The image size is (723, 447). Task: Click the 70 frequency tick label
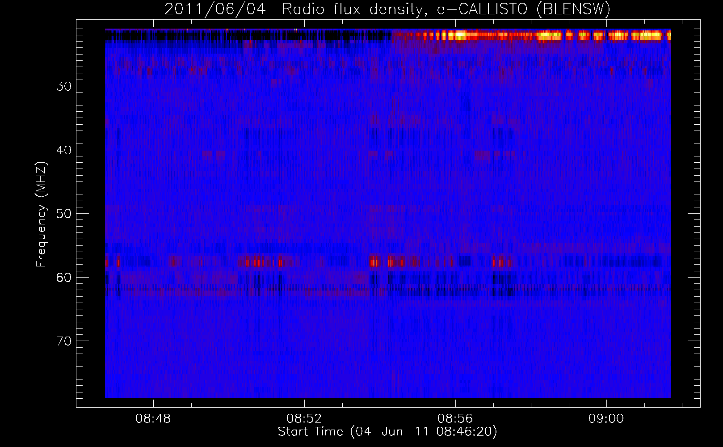[x=64, y=341]
